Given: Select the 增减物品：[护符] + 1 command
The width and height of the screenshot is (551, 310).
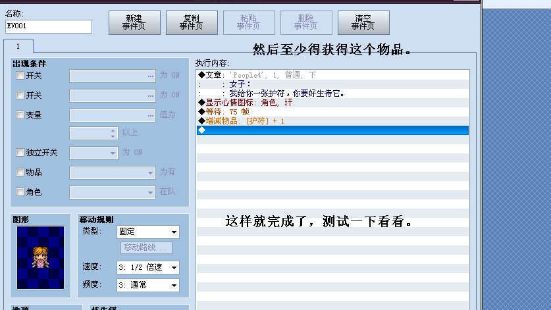Looking at the screenshot, I should 332,121.
